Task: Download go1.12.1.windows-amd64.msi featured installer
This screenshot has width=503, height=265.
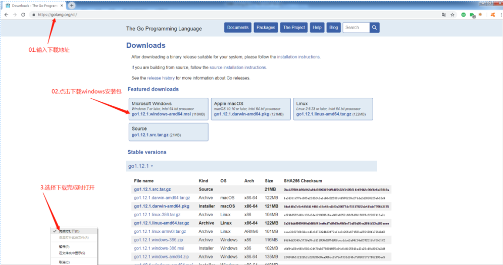Action: pos(161,114)
